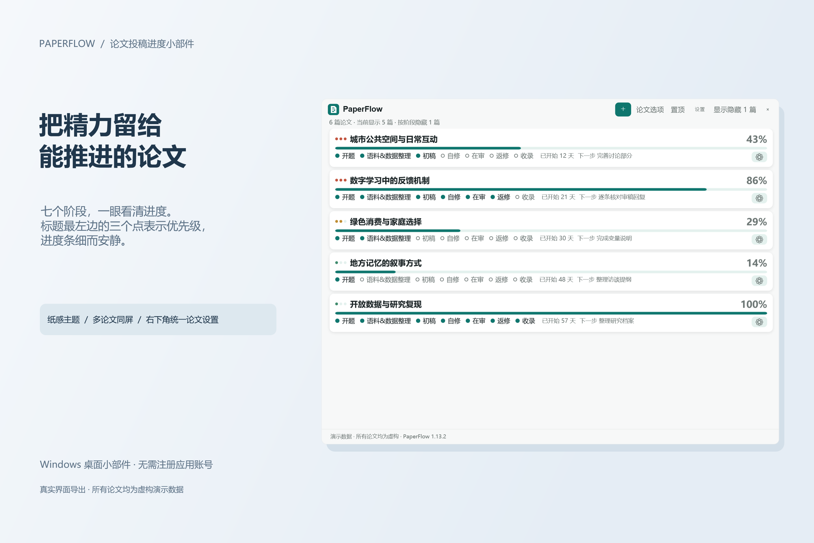This screenshot has width=814, height=543.
Task: Click 显示隐藏 1 篇
Action: coord(734,110)
